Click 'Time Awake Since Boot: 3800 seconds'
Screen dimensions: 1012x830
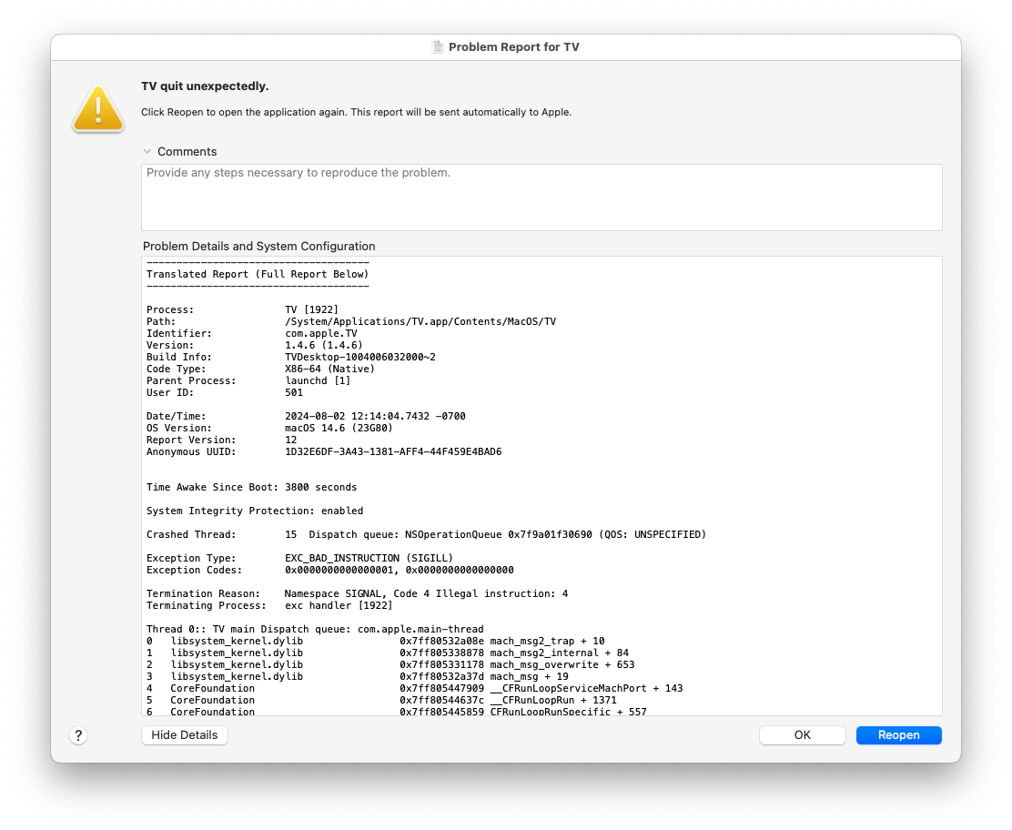pyautogui.click(x=252, y=487)
